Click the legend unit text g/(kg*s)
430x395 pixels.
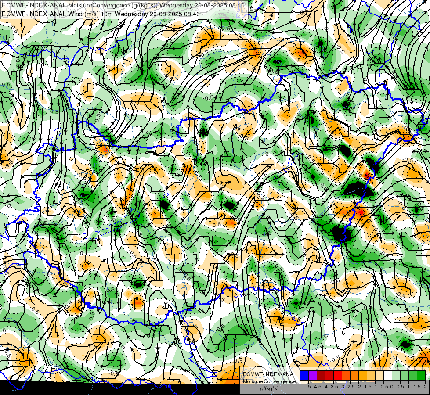tap(269, 388)
